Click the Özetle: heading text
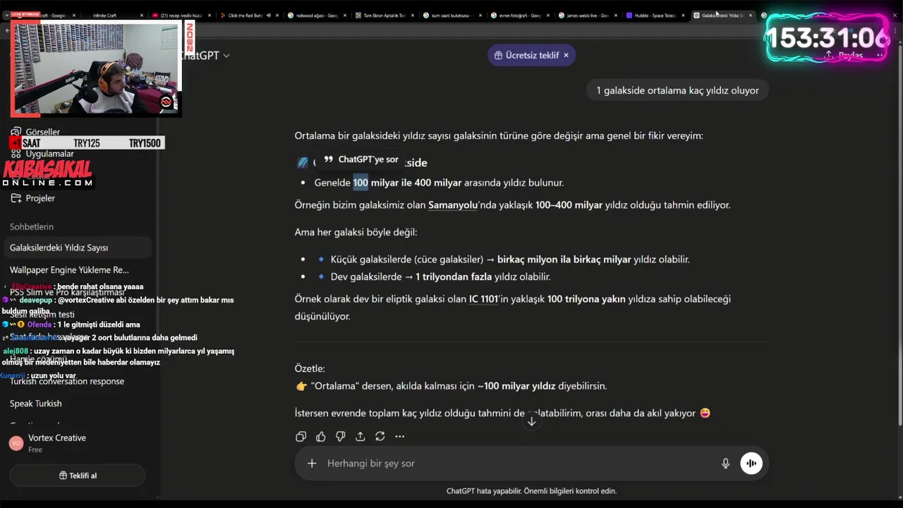Viewport: 903px width, 508px height. pyautogui.click(x=310, y=369)
